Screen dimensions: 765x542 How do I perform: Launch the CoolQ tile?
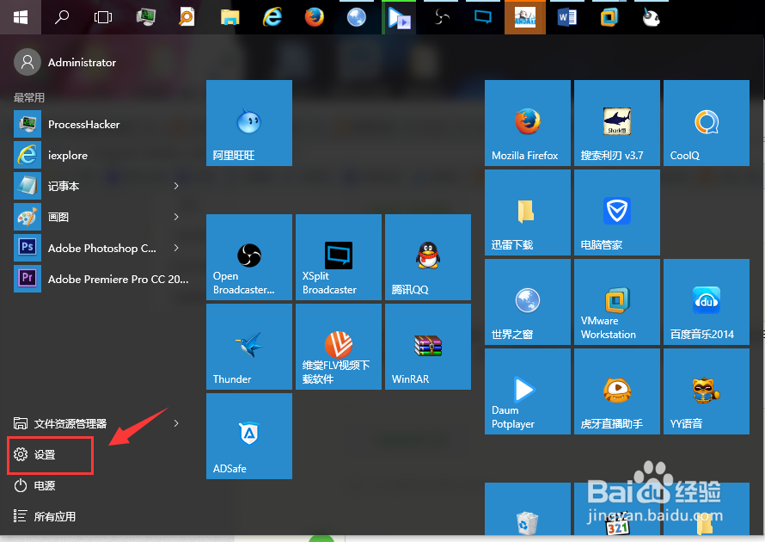[x=706, y=123]
